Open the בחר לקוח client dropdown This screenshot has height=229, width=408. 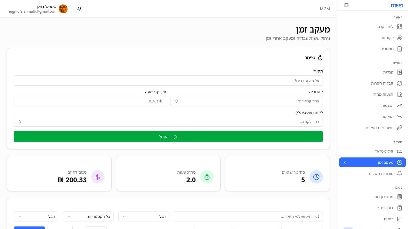168,121
